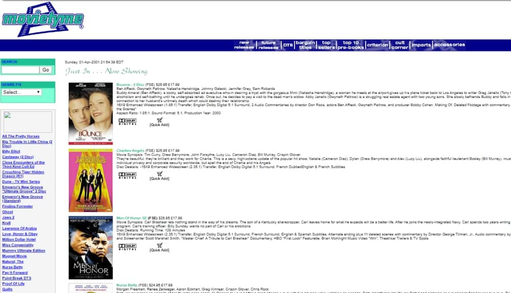This screenshot has height=293, width=511.
Task: Open the Genre Fix Select dropdown
Action: point(22,92)
